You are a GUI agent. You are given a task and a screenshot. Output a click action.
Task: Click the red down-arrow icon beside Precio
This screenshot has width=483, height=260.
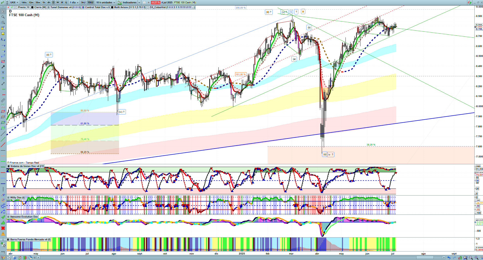(9, 7)
